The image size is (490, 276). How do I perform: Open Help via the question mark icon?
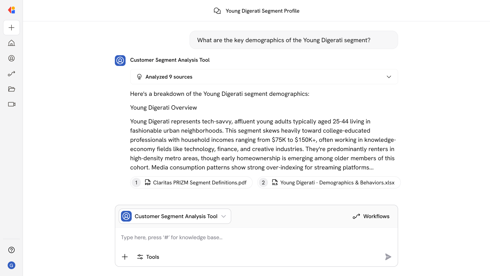pos(11,250)
